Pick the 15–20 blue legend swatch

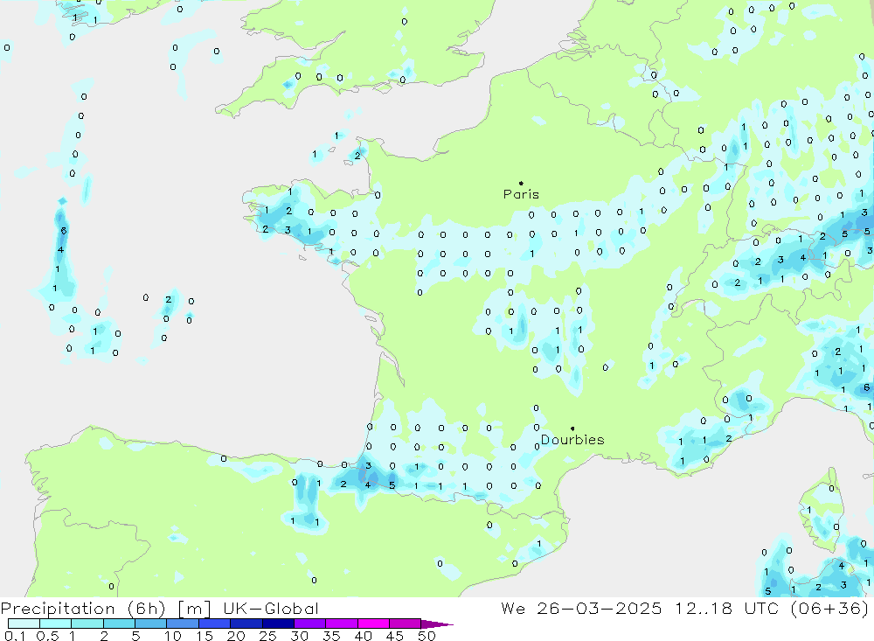(215, 624)
